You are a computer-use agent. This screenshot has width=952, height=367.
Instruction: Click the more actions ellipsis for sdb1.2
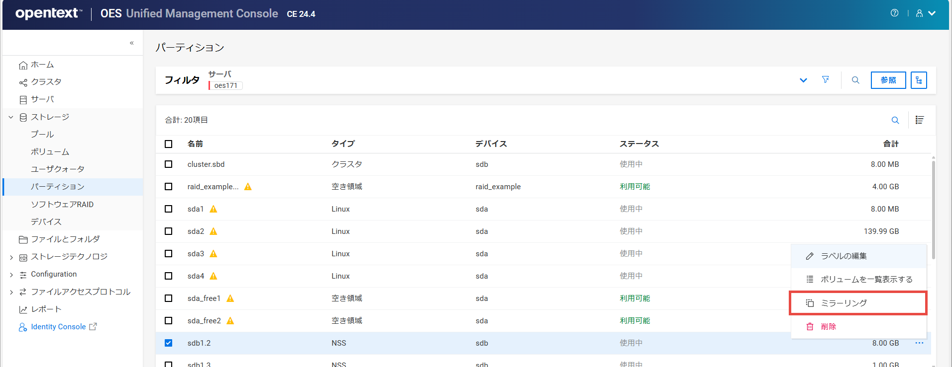point(919,343)
